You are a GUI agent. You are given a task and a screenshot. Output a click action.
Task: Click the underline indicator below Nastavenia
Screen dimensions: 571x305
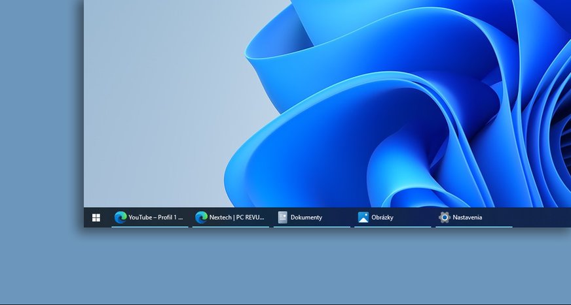(x=474, y=227)
